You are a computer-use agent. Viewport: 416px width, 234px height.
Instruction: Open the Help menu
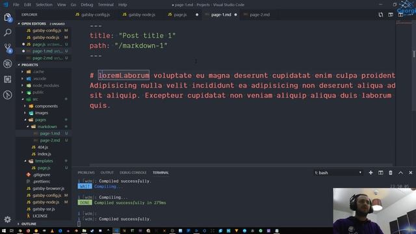pyautogui.click(x=122, y=5)
